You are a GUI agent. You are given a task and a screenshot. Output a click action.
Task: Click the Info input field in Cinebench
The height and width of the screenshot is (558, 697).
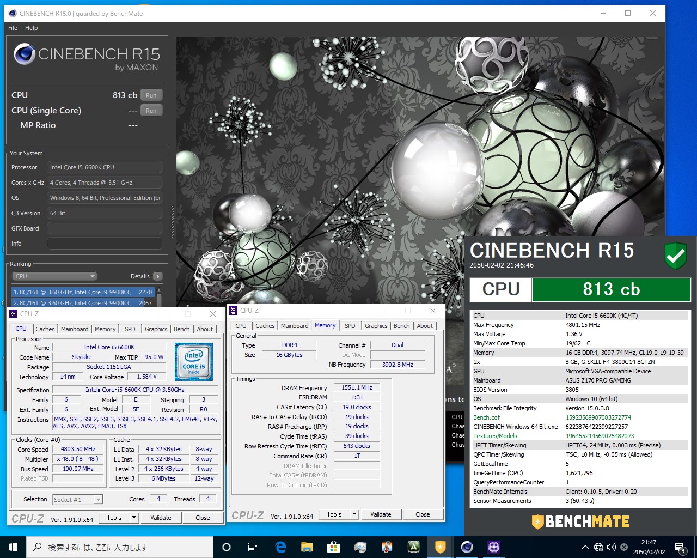pos(105,244)
